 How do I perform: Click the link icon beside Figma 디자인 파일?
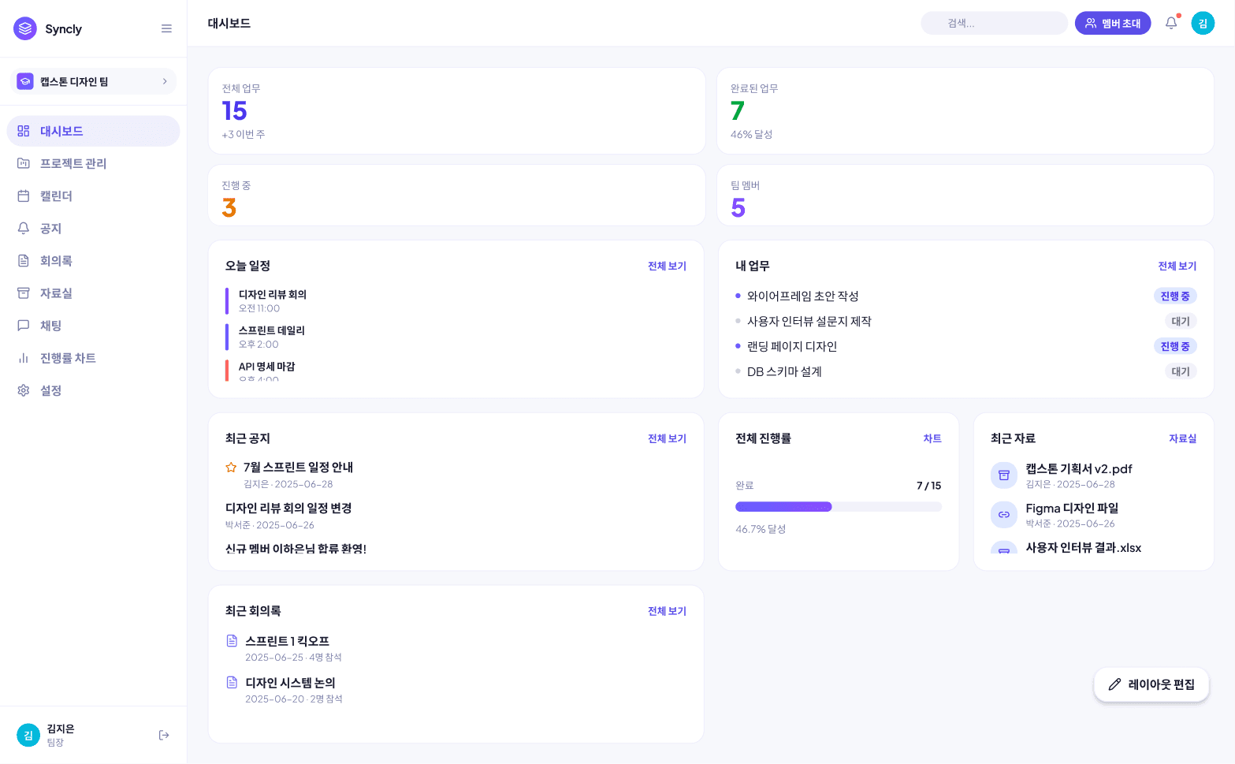pos(1004,515)
